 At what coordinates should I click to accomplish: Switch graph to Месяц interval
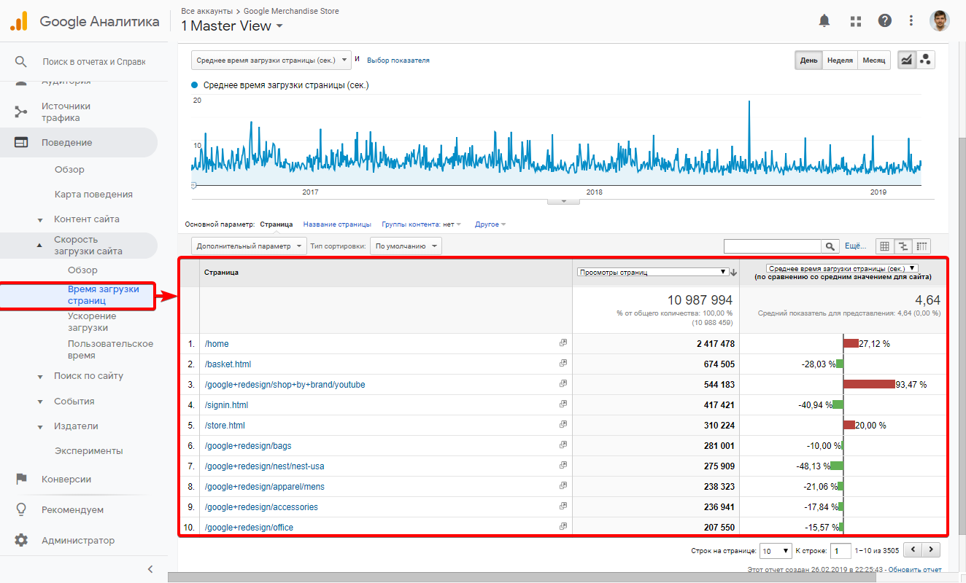click(873, 60)
